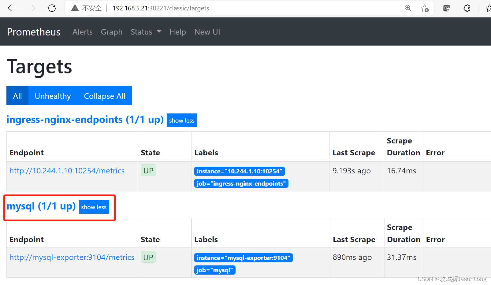Open the zoom magnifier icon in address bar
491x285 pixels.
tap(408, 8)
